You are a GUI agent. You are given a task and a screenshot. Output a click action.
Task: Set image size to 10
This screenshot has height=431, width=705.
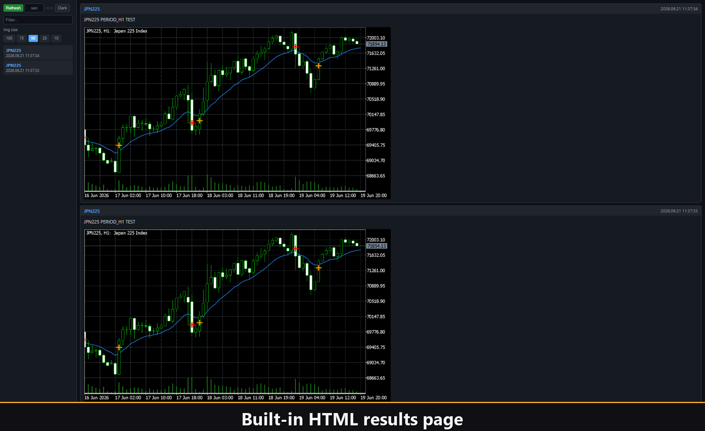[x=56, y=38]
